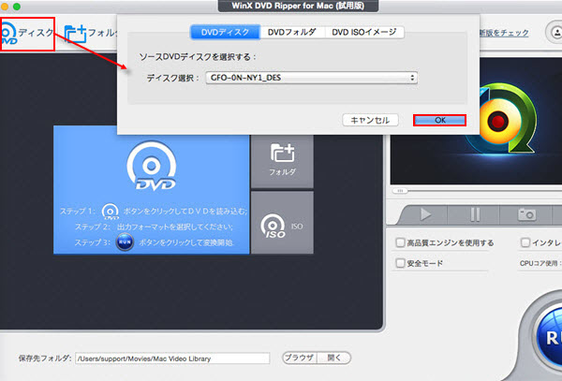Click the preview seek slider handle

(400, 191)
